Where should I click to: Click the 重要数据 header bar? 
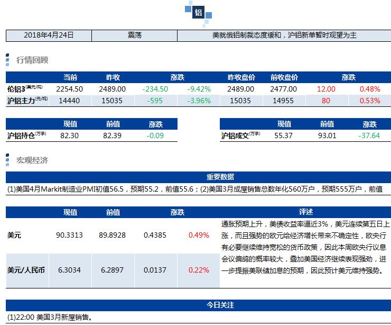pyautogui.click(x=199, y=177)
